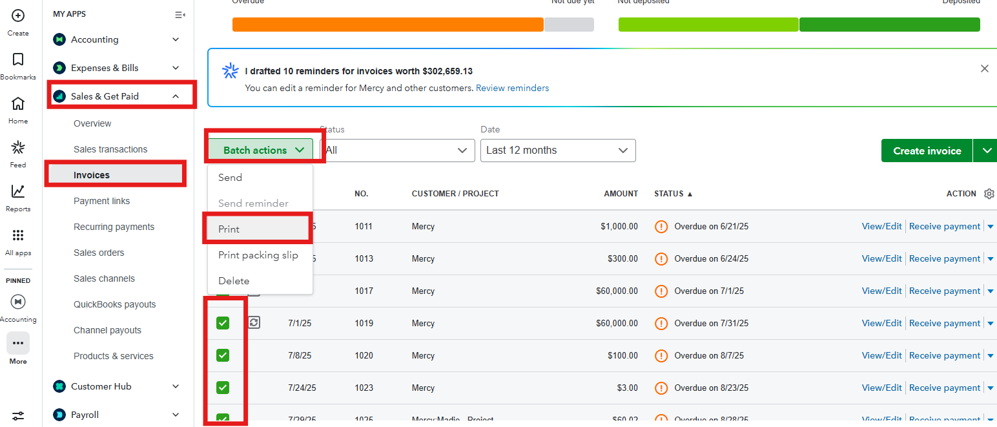The image size is (997, 427).
Task: Go to Home in left rail
Action: pyautogui.click(x=18, y=103)
